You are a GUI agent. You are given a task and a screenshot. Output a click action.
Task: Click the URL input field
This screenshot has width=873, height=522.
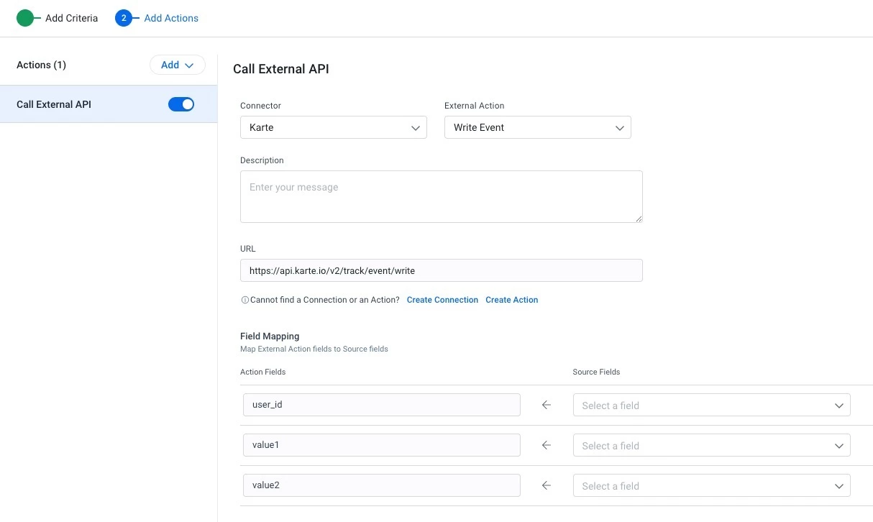441,270
